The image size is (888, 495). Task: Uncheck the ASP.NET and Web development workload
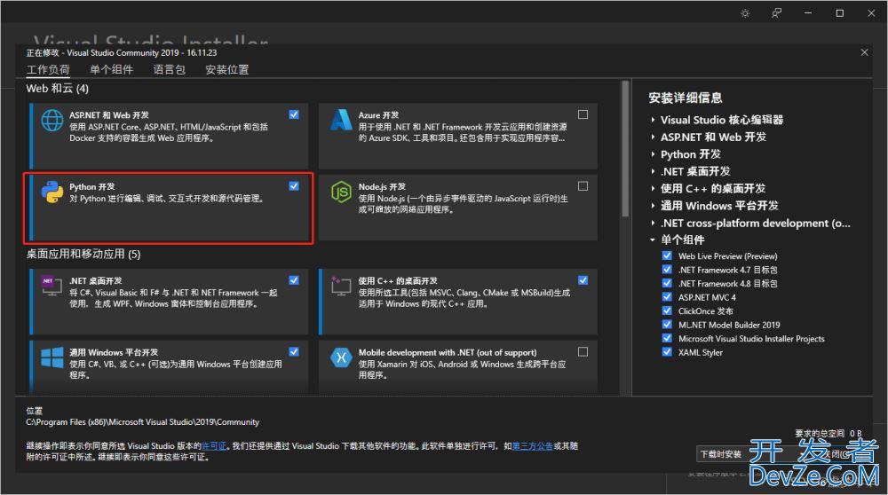[x=294, y=114]
